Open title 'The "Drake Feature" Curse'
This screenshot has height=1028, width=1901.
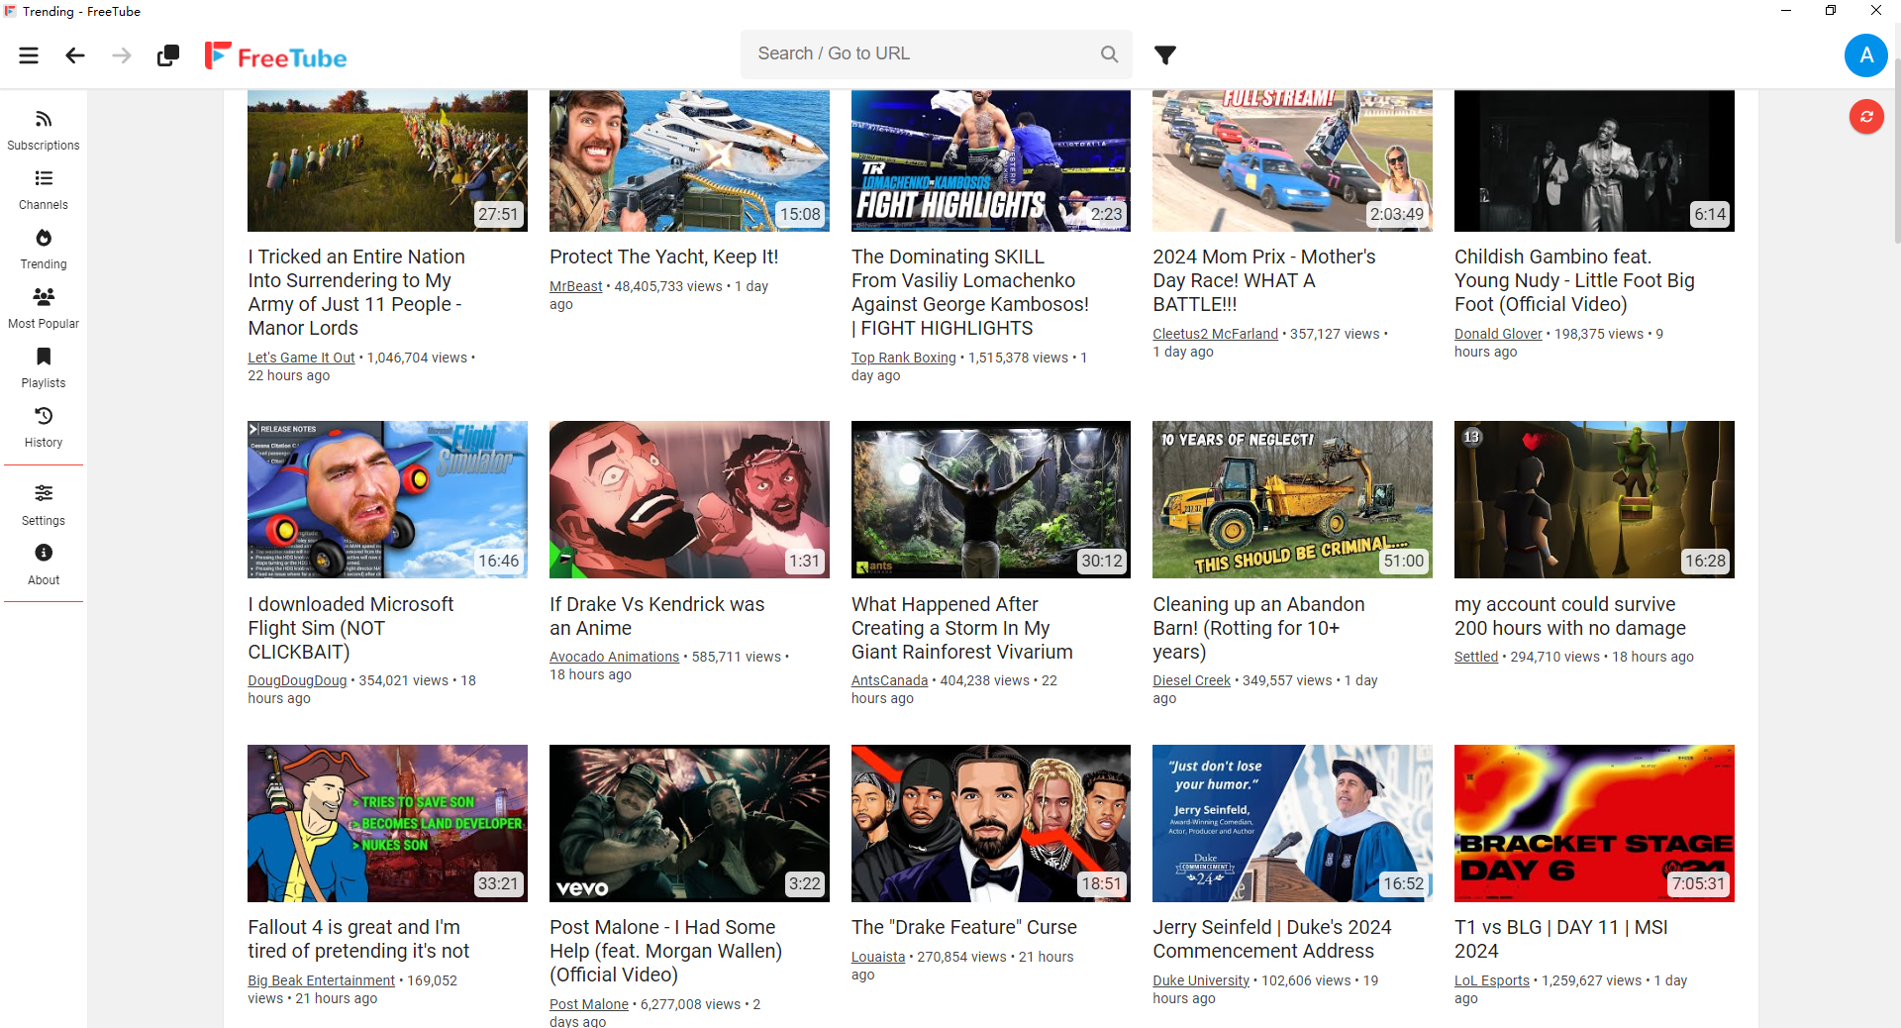coord(964,927)
